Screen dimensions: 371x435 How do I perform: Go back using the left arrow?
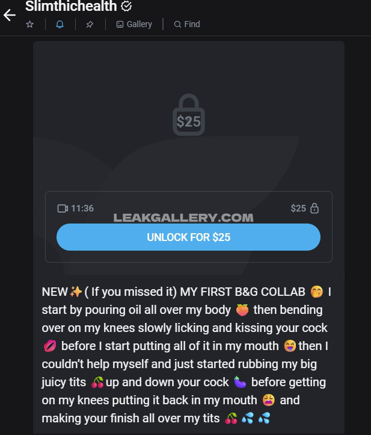10,15
